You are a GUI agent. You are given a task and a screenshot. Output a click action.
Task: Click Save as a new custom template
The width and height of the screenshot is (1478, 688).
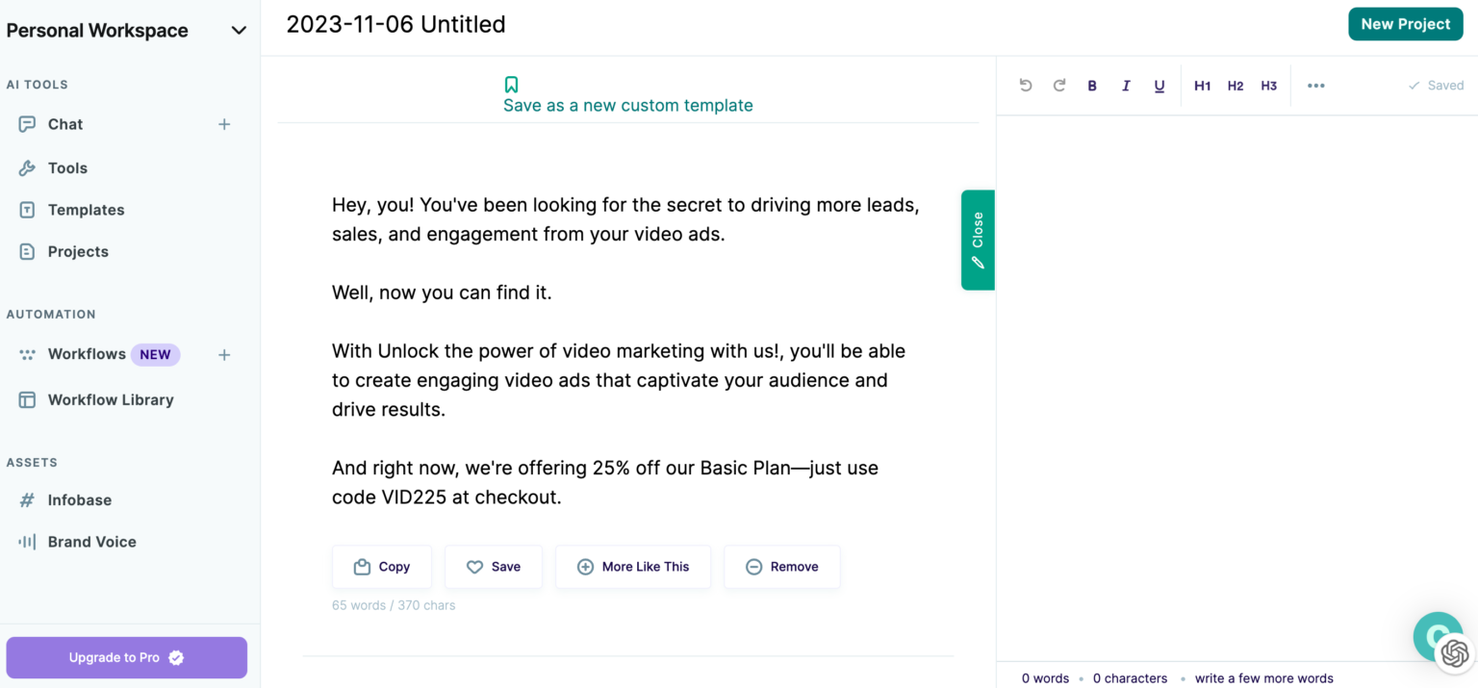point(627,105)
